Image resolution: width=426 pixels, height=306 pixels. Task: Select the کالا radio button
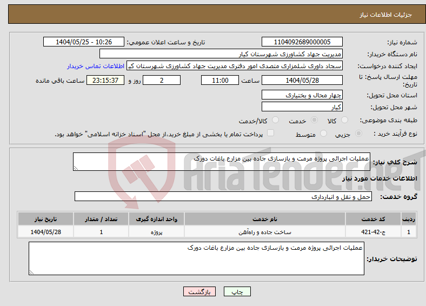point(344,120)
